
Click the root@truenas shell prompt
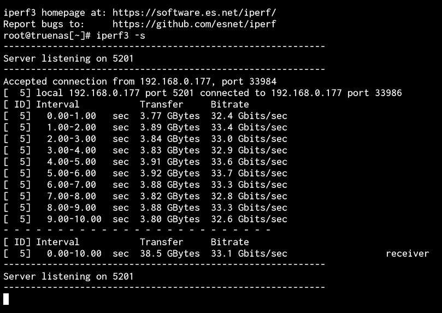(47, 36)
